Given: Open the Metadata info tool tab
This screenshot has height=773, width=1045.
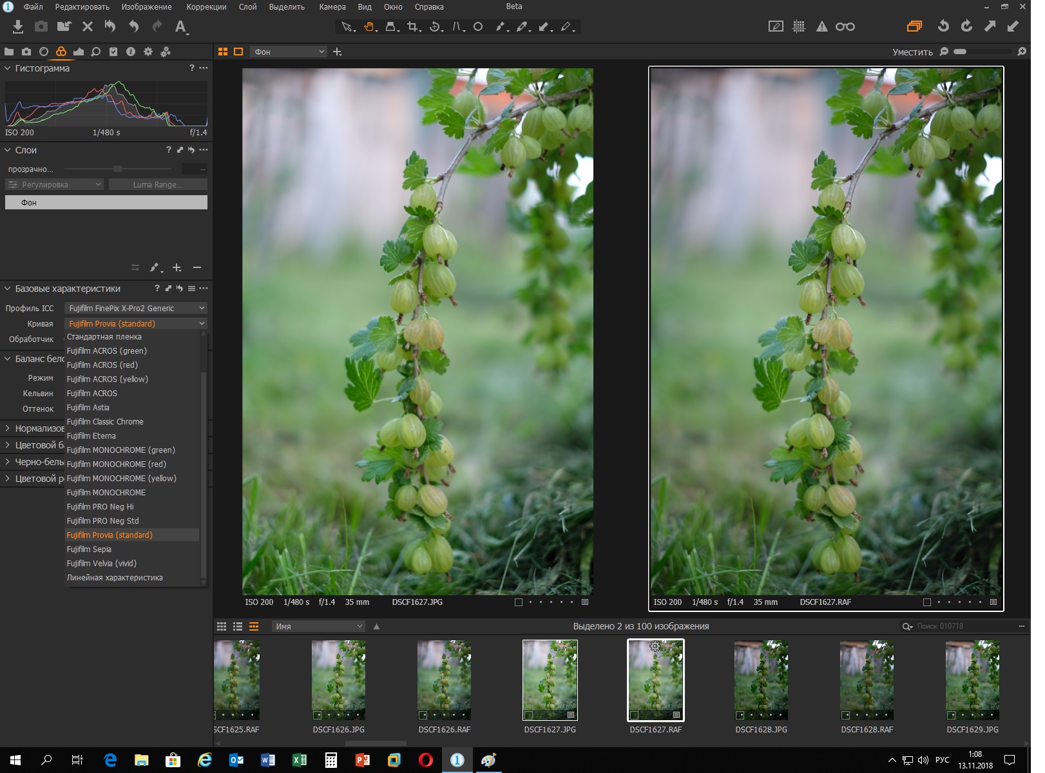Looking at the screenshot, I should pyautogui.click(x=131, y=52).
